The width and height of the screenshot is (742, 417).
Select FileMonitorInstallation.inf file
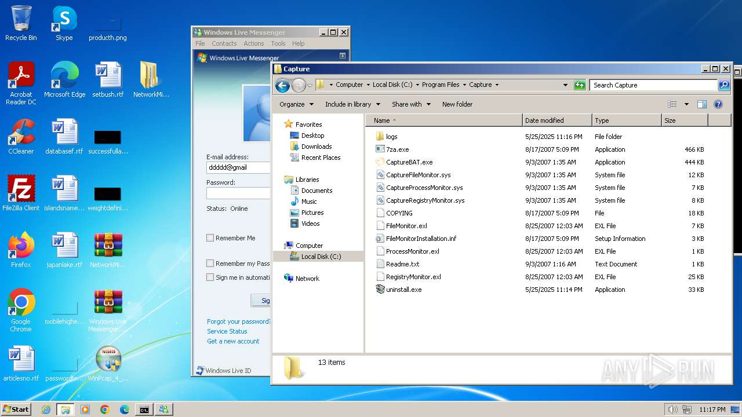click(x=421, y=239)
